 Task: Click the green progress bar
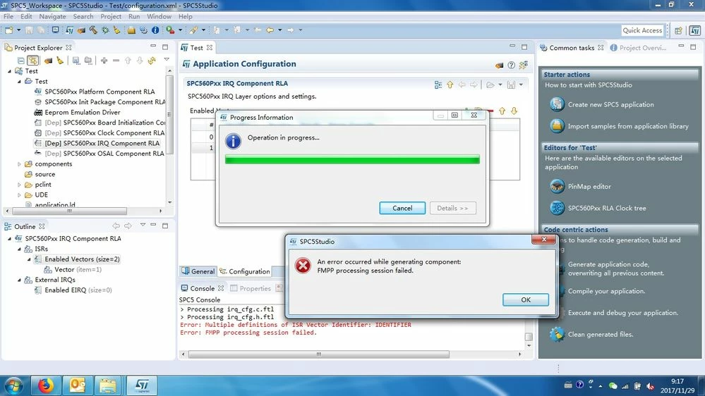click(x=353, y=159)
